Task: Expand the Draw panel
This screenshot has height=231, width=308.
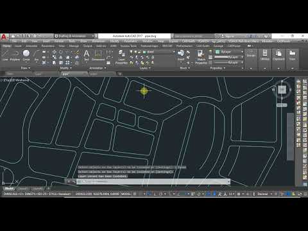Action: click(x=26, y=68)
